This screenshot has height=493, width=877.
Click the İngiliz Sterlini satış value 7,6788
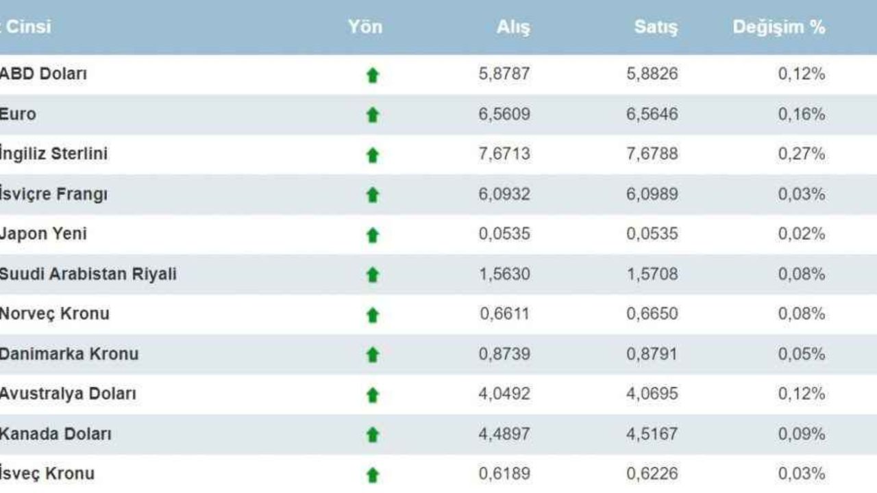[652, 154]
